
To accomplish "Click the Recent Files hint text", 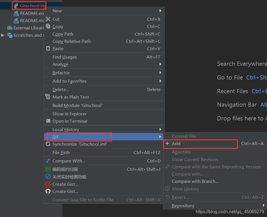I will 232,91.
